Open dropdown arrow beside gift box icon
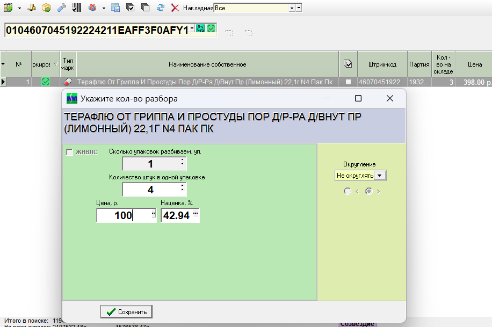 (104, 8)
